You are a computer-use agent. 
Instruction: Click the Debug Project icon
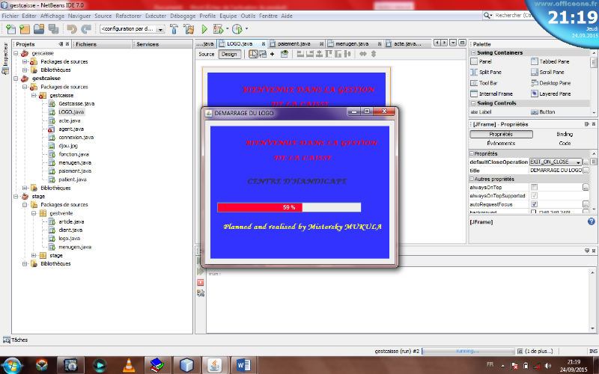pyautogui.click(x=218, y=29)
